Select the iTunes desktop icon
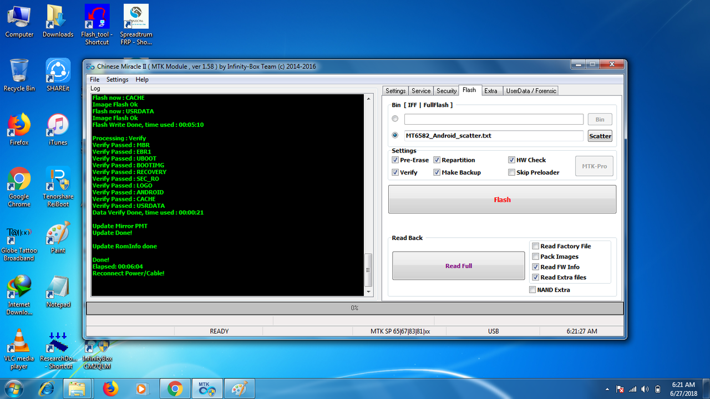The height and width of the screenshot is (399, 710). [x=58, y=129]
